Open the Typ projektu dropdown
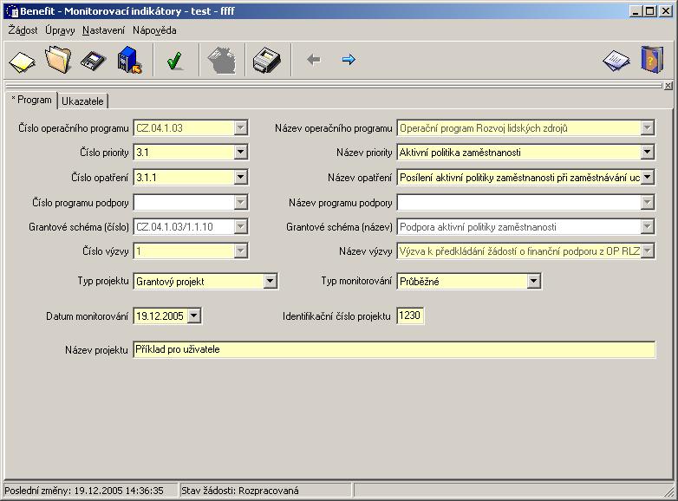 coord(270,282)
